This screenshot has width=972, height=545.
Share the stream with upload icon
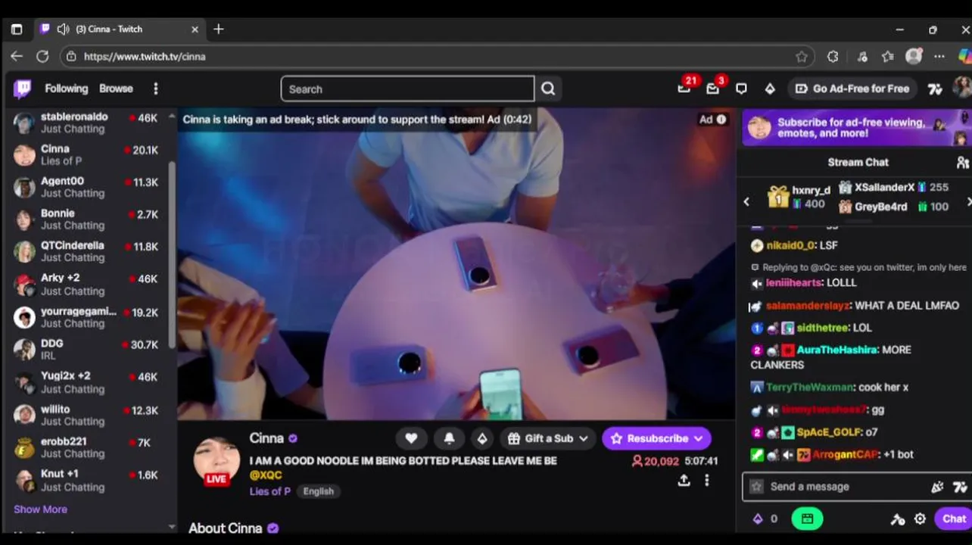point(684,481)
